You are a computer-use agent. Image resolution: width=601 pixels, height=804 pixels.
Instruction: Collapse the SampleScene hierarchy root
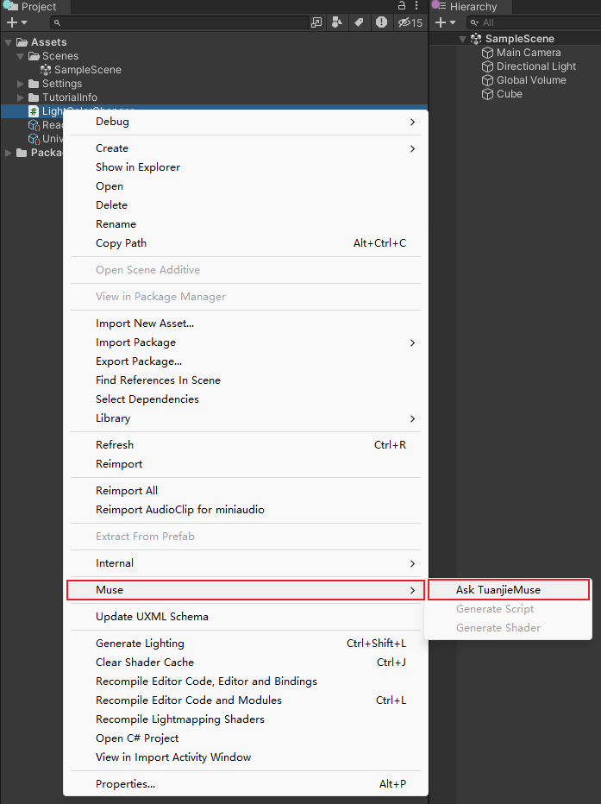463,39
